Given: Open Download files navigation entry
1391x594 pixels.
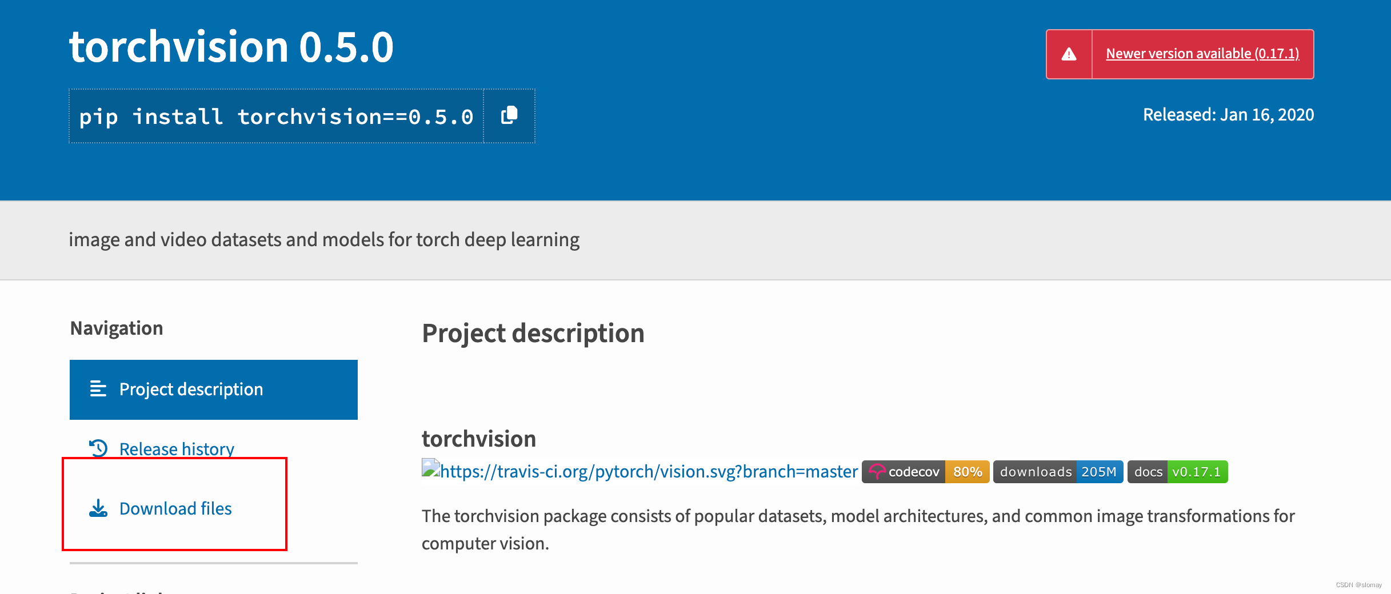Looking at the screenshot, I should 175,509.
